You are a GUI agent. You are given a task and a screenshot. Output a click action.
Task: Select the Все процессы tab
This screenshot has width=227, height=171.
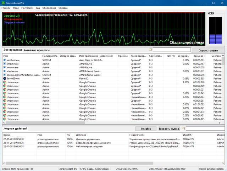pyautogui.click(x=12, y=50)
